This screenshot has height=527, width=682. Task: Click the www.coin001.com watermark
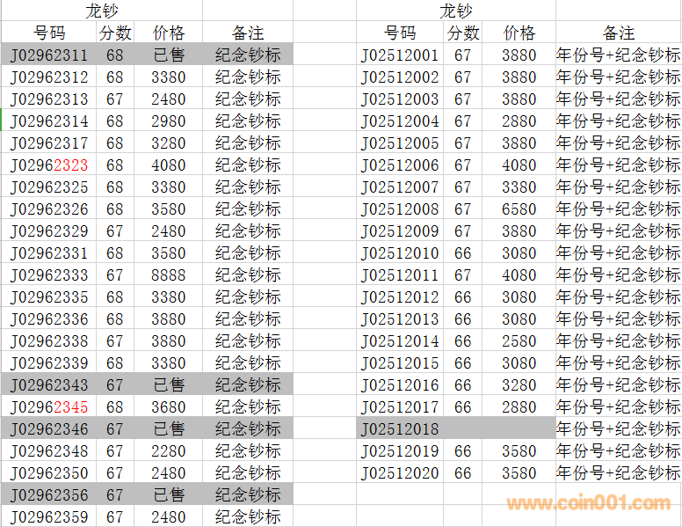pyautogui.click(x=588, y=503)
